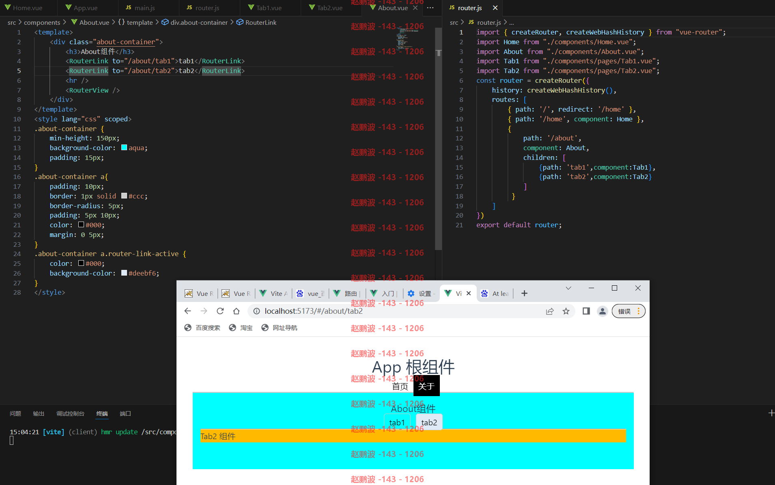Go forward in the browser
This screenshot has width=775, height=485.
pyautogui.click(x=204, y=311)
